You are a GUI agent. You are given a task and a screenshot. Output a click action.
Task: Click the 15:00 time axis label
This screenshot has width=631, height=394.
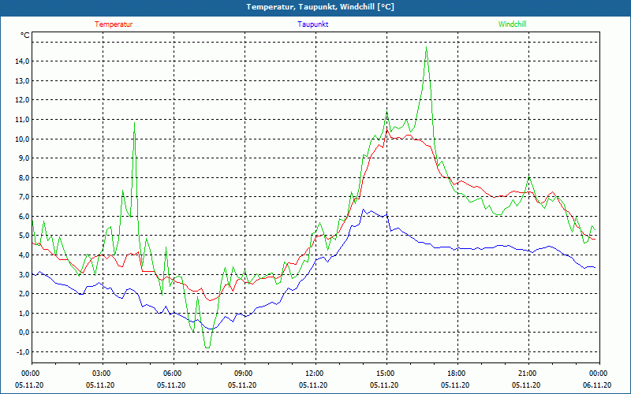coord(386,374)
